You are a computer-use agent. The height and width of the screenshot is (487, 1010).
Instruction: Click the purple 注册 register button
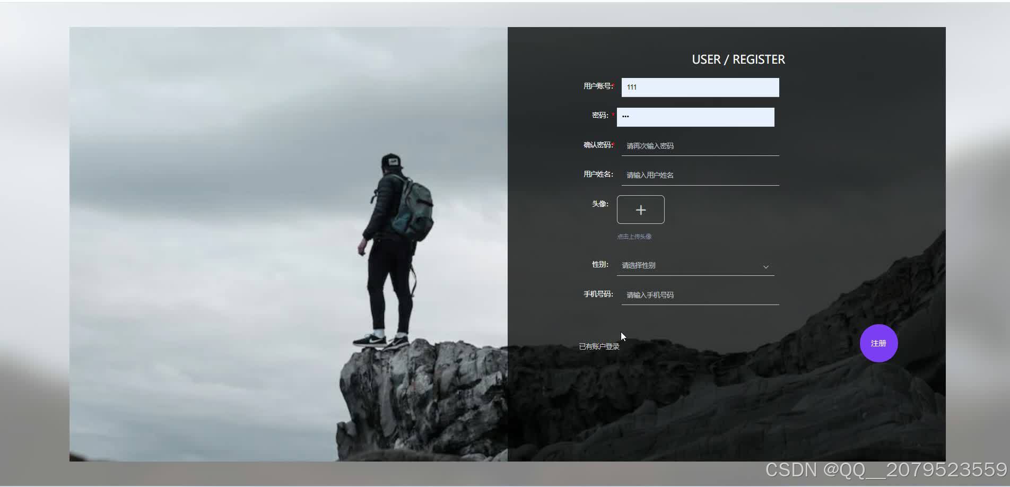(878, 343)
